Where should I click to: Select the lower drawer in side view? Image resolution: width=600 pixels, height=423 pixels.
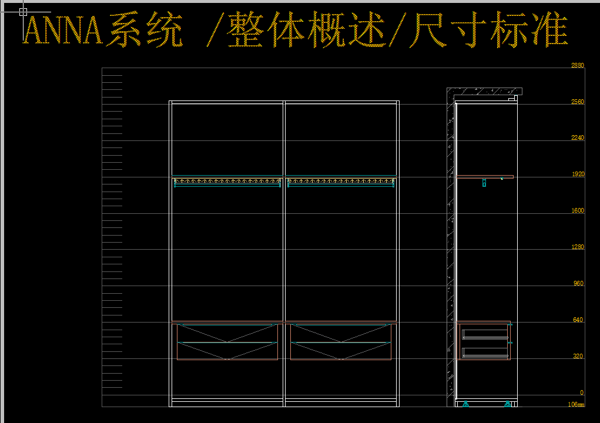pos(485,352)
